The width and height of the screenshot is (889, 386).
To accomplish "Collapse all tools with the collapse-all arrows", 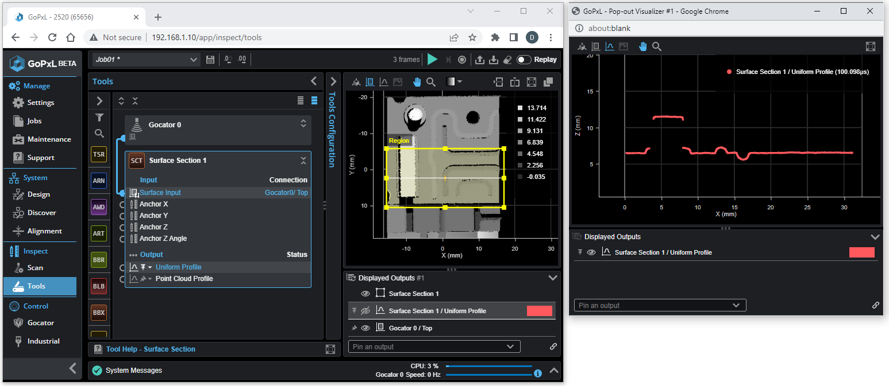I will (135, 101).
